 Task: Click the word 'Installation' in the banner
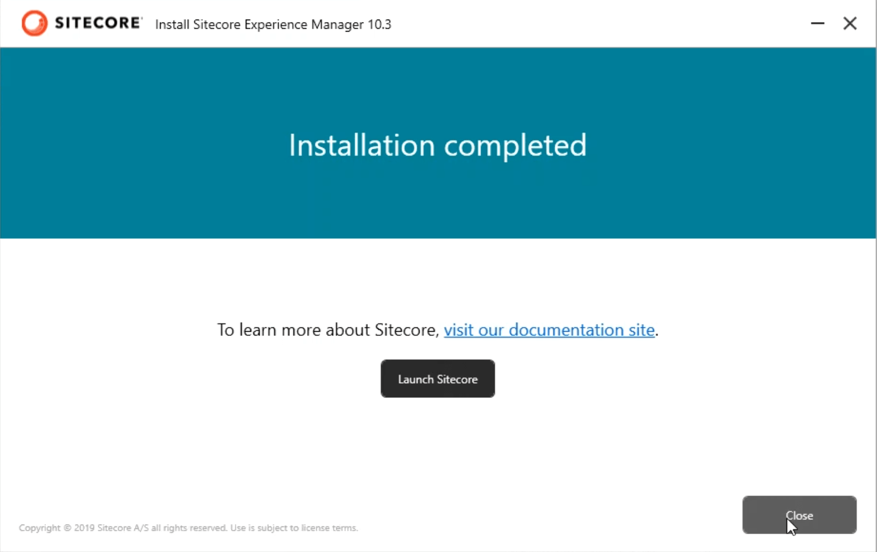point(361,145)
